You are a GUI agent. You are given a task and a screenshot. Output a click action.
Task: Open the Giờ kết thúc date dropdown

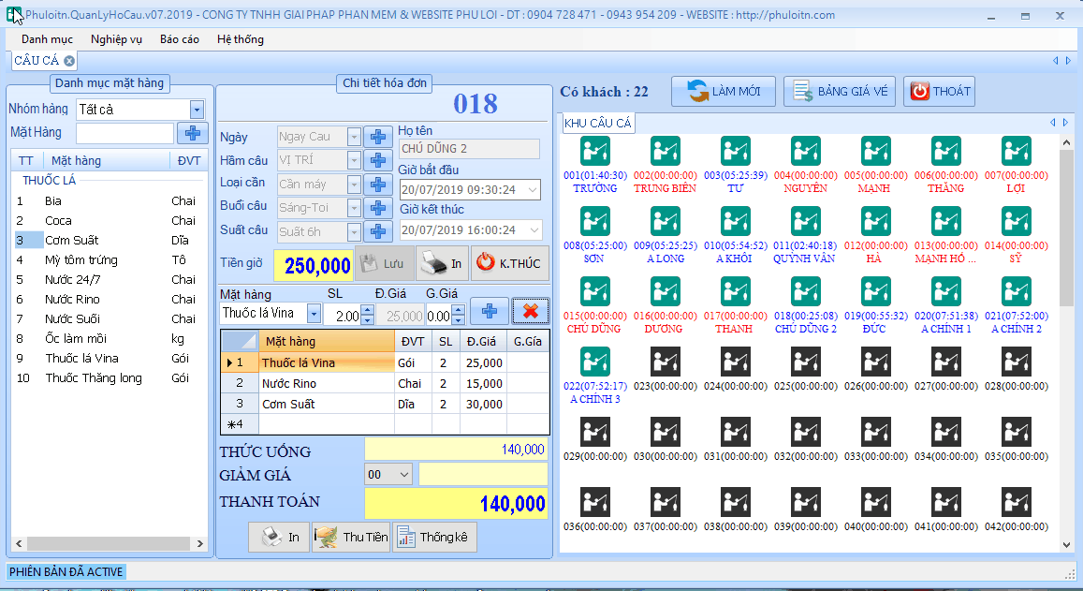point(534,229)
